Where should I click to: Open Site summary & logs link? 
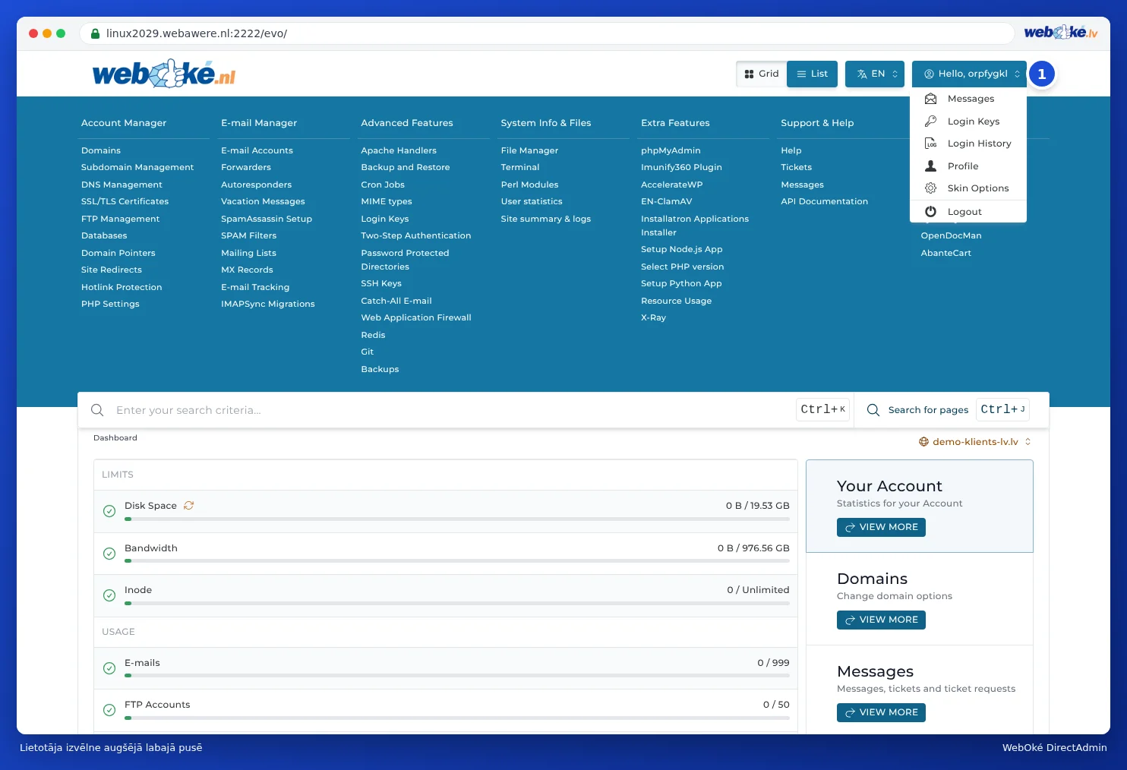tap(545, 219)
